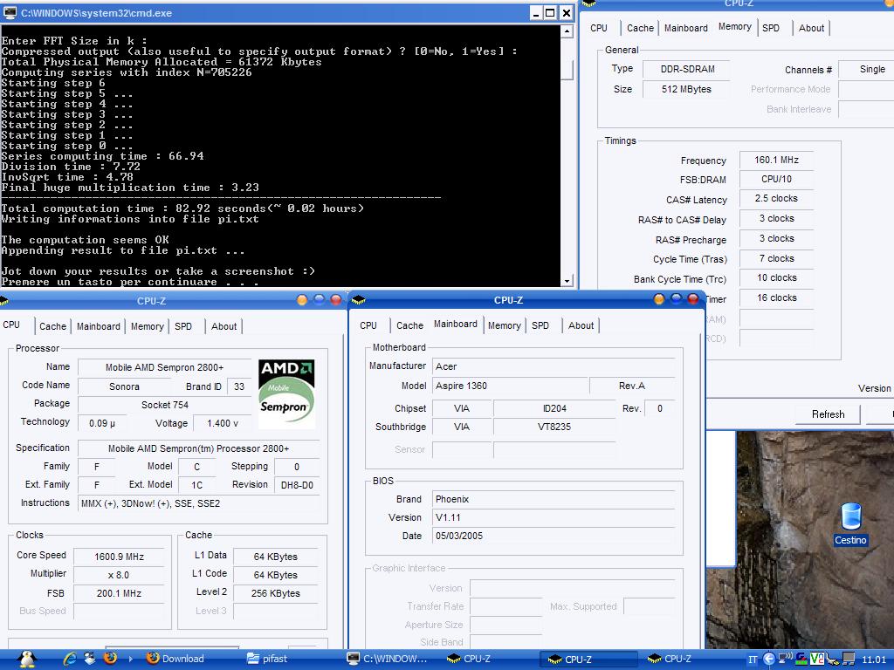The height and width of the screenshot is (670, 894).
Task: Launch Firefox from the quick launch bar
Action: pyautogui.click(x=110, y=659)
